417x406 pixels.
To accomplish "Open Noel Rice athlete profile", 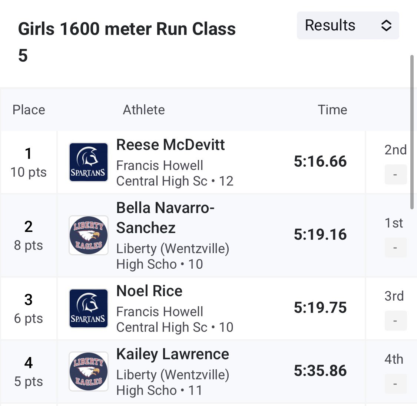I will click(x=149, y=291).
